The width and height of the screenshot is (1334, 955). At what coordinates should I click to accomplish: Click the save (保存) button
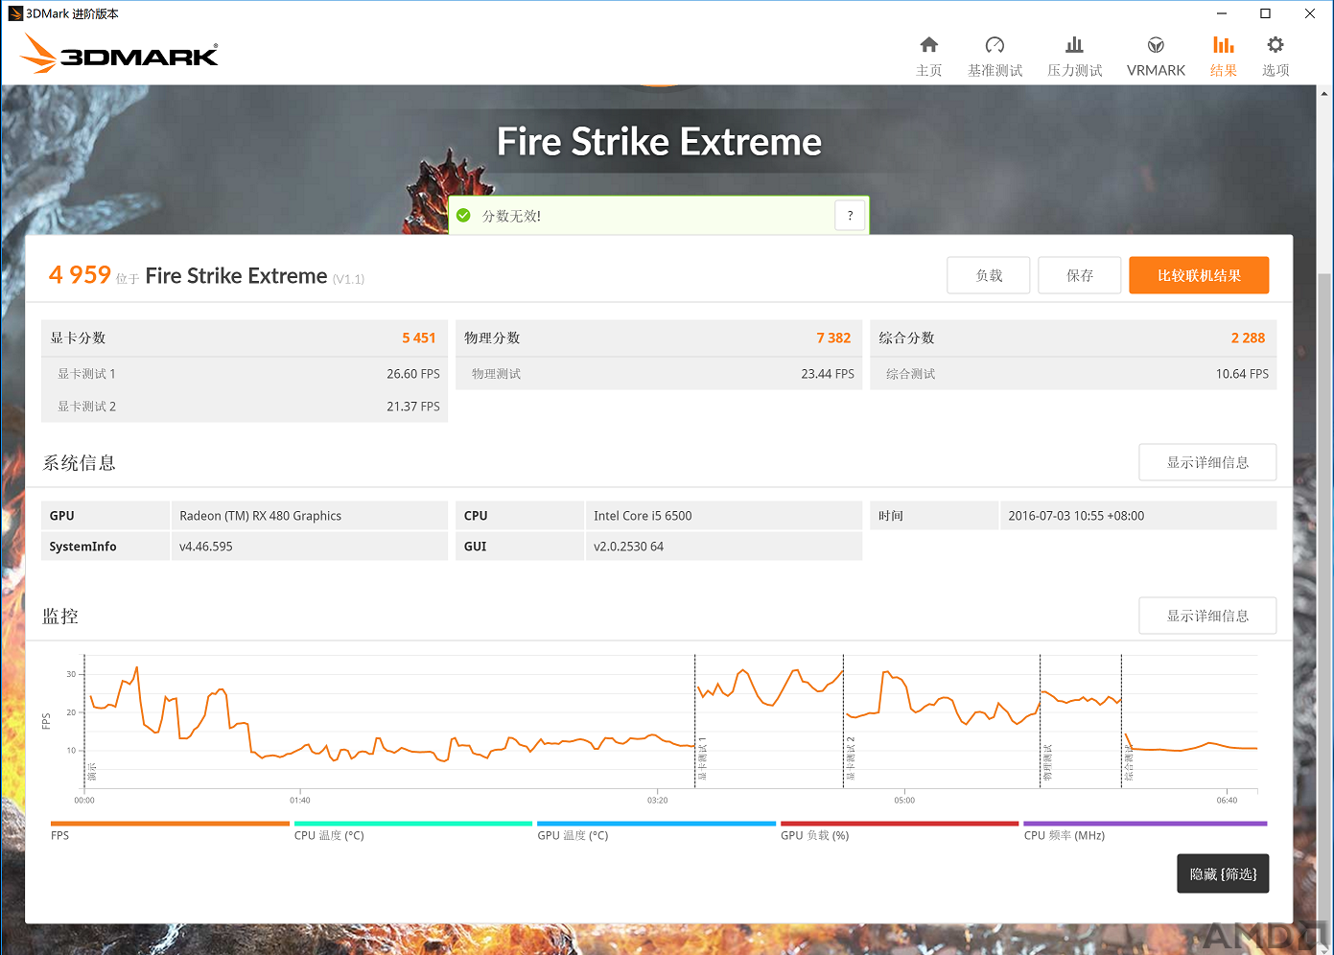pos(1080,275)
